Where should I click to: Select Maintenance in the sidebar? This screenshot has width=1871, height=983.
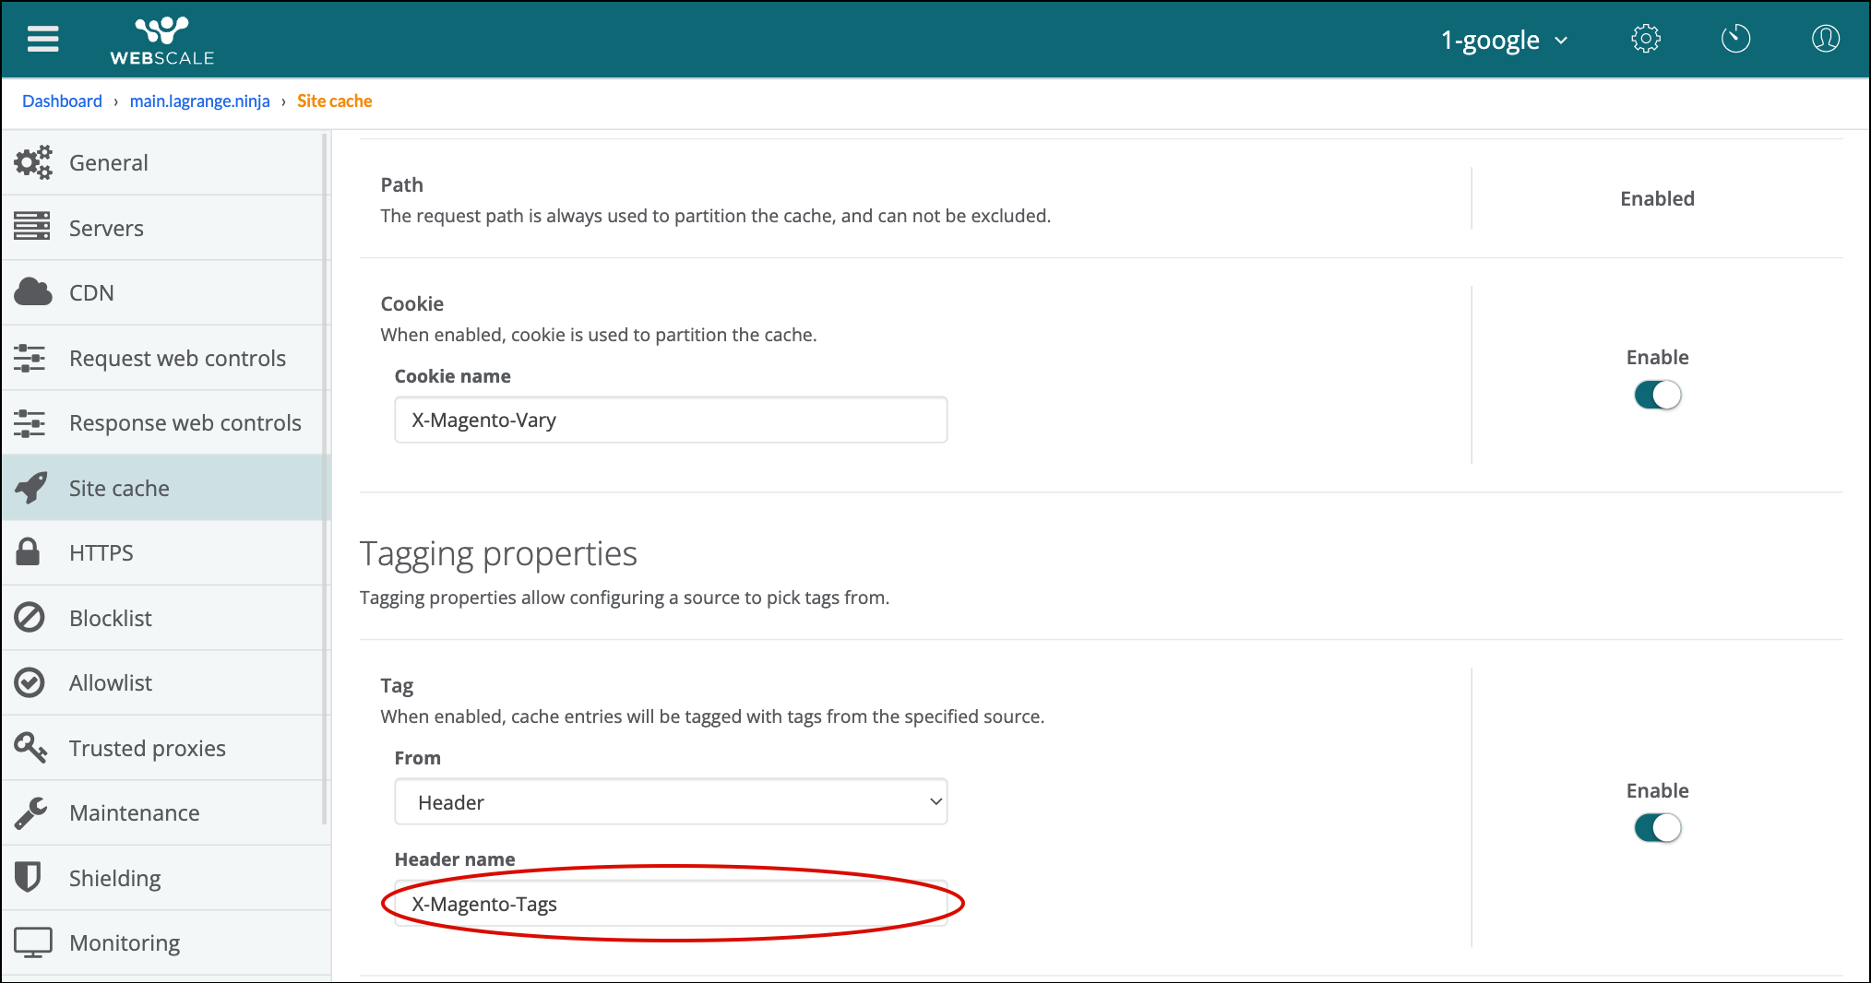(x=134, y=812)
